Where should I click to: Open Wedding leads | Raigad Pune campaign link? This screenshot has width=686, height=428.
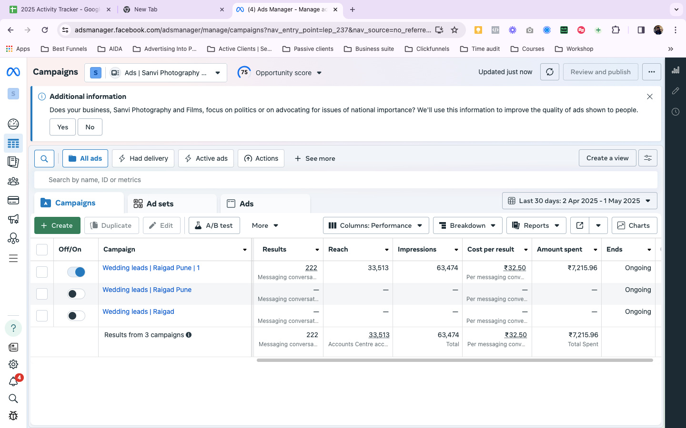[x=147, y=290]
